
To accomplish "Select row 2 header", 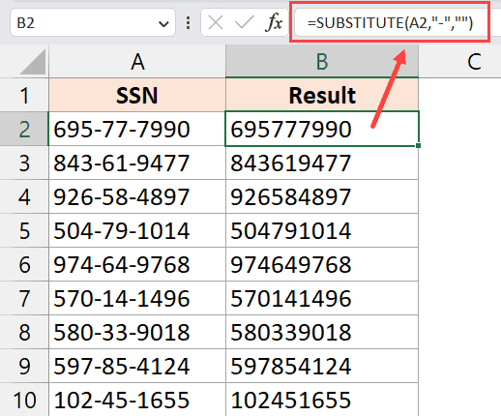I will tap(24, 129).
